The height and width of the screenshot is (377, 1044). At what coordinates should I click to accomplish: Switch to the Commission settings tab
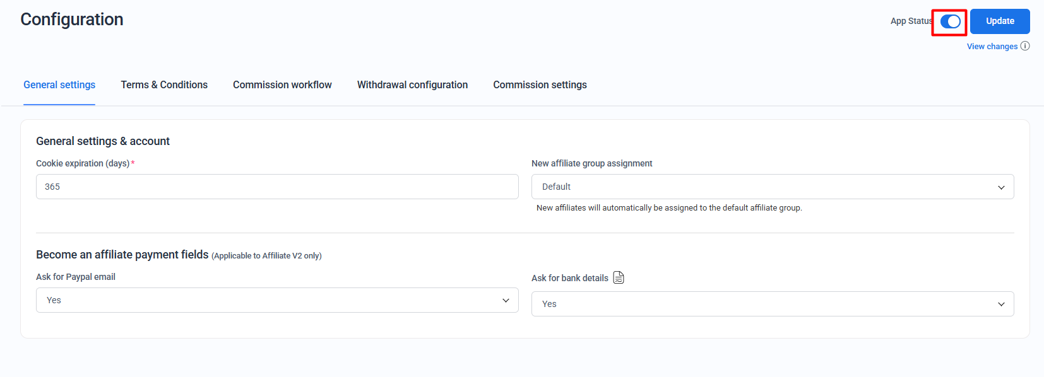[540, 85]
